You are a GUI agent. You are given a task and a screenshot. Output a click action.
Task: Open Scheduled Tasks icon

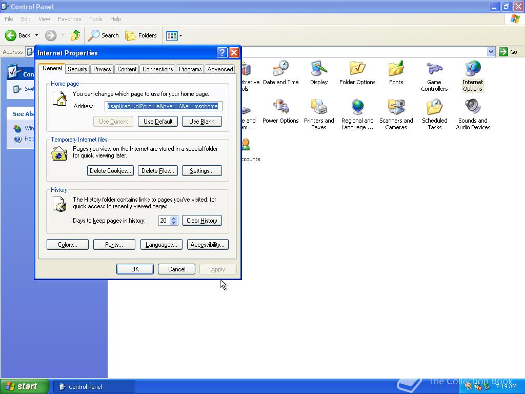coord(434,114)
